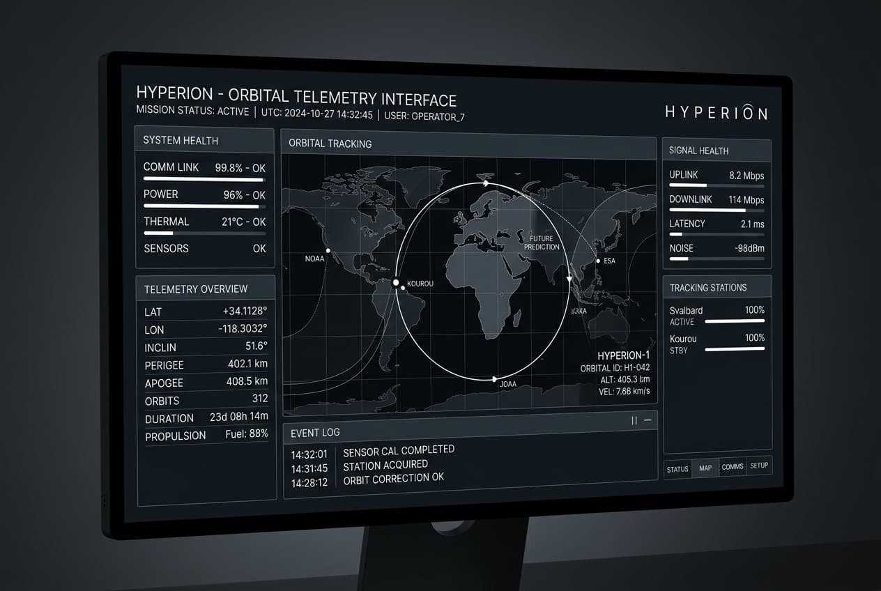Open the STATUS tab
This screenshot has height=591, width=881.
click(x=677, y=469)
